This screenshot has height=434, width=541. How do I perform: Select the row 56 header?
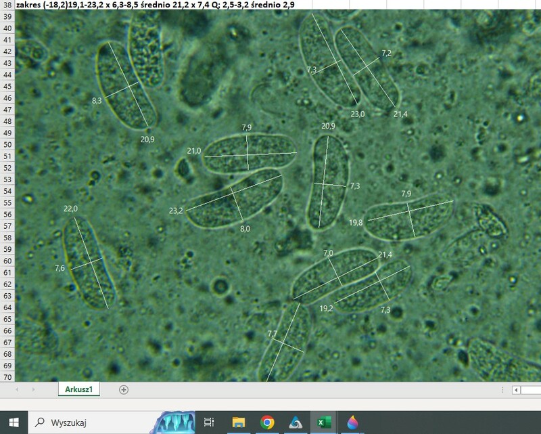tap(7, 214)
